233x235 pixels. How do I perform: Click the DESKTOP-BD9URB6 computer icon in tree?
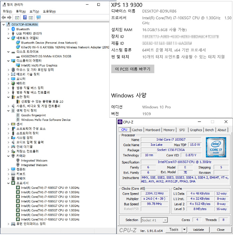(x=8, y=24)
